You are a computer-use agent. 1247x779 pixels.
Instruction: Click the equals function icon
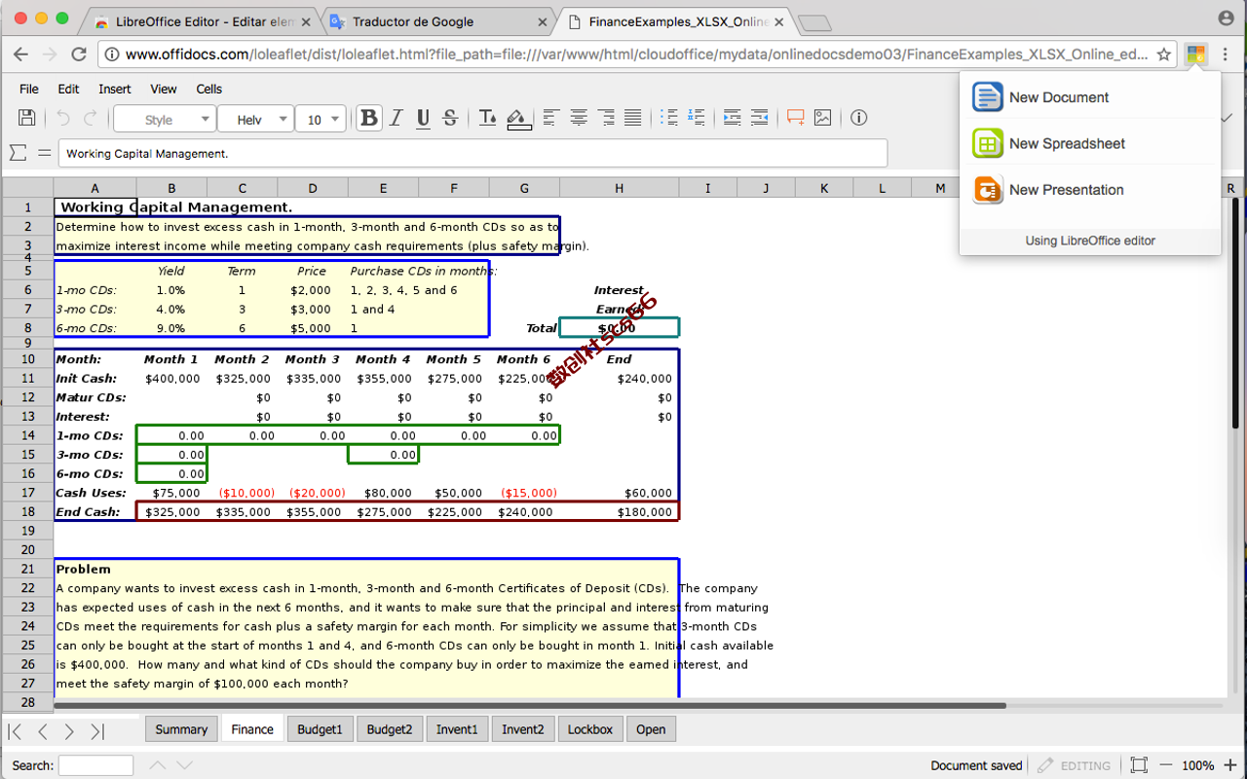[x=44, y=153]
